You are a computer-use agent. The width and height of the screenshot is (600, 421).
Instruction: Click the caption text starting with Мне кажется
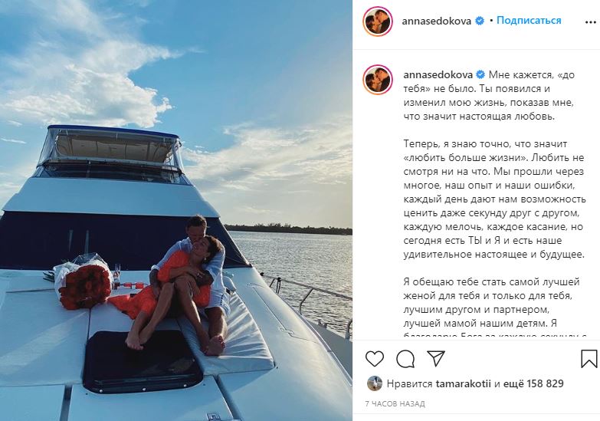[489, 95]
